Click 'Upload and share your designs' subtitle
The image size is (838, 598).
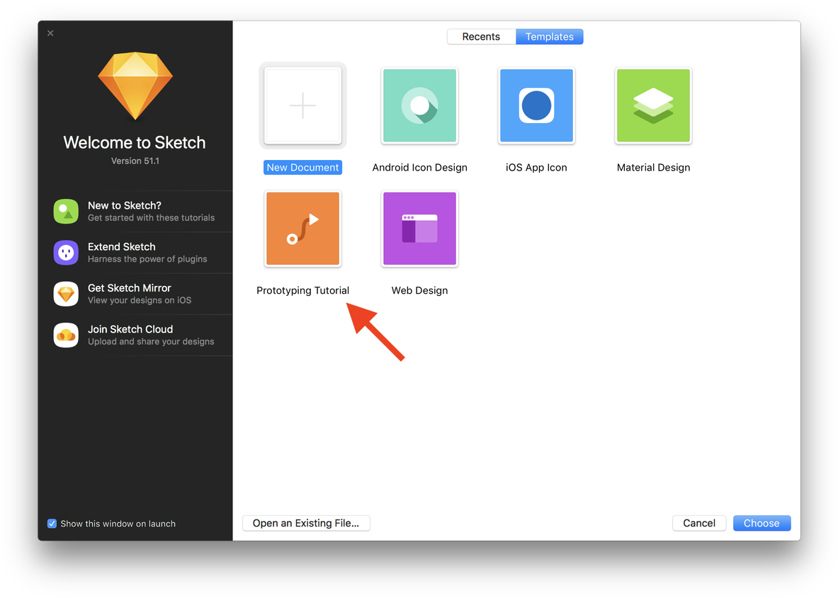pos(151,342)
